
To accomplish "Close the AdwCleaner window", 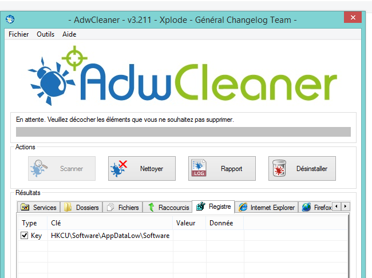I will pyautogui.click(x=353, y=17).
